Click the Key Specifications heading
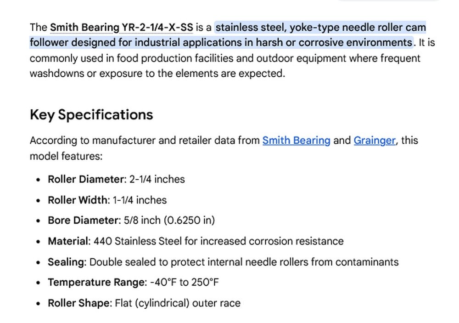The height and width of the screenshot is (323, 459). pyautogui.click(x=91, y=114)
